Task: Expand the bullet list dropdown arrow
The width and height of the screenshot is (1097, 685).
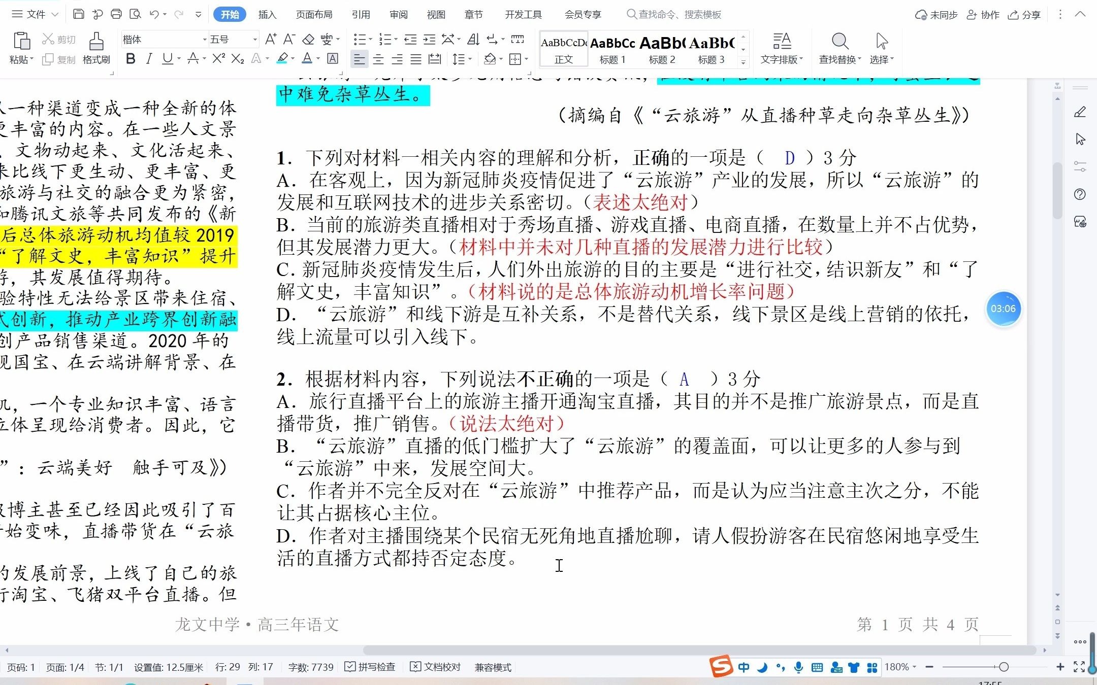Action: click(370, 40)
